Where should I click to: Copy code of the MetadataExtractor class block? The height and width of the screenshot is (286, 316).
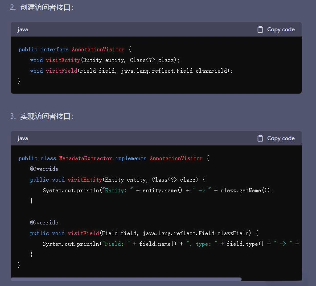(x=276, y=138)
